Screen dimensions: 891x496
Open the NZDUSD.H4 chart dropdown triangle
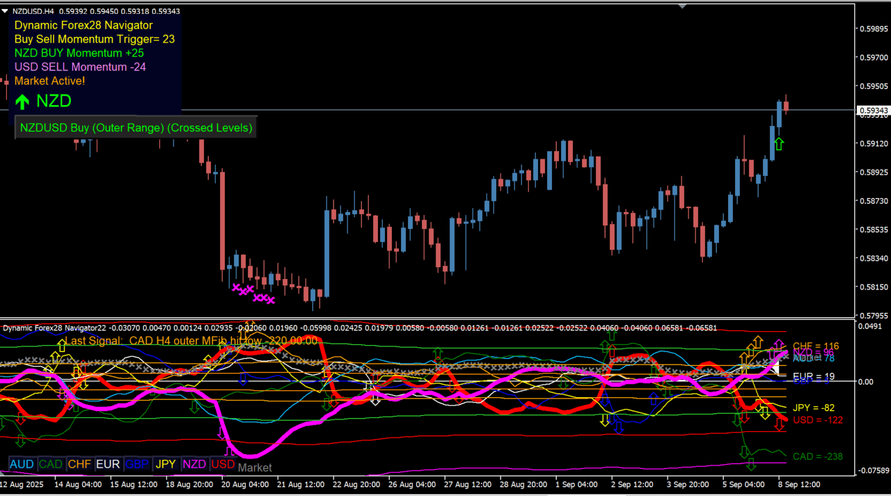(x=6, y=10)
